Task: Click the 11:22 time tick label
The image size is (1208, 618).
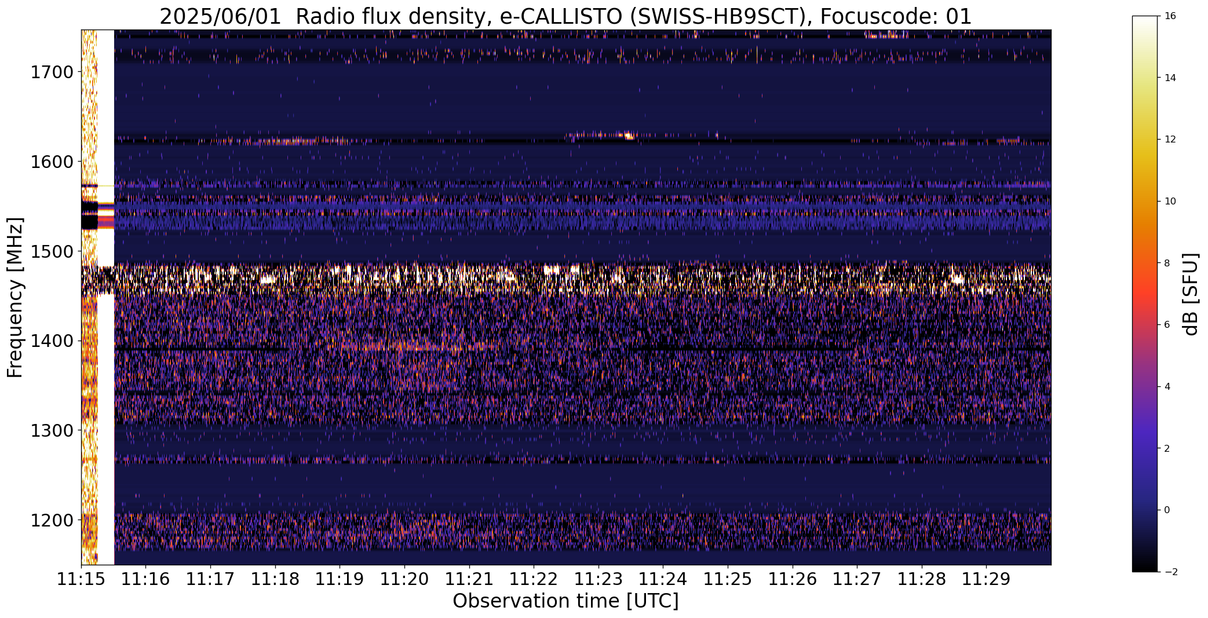Action: click(534, 579)
